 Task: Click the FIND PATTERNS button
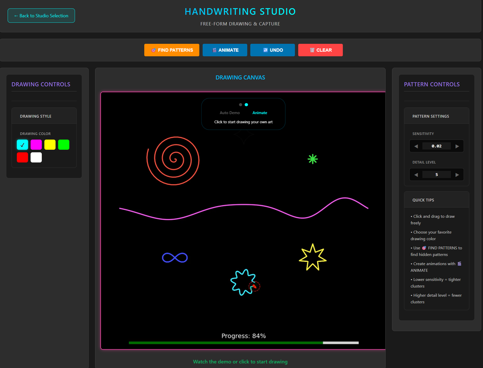point(172,50)
